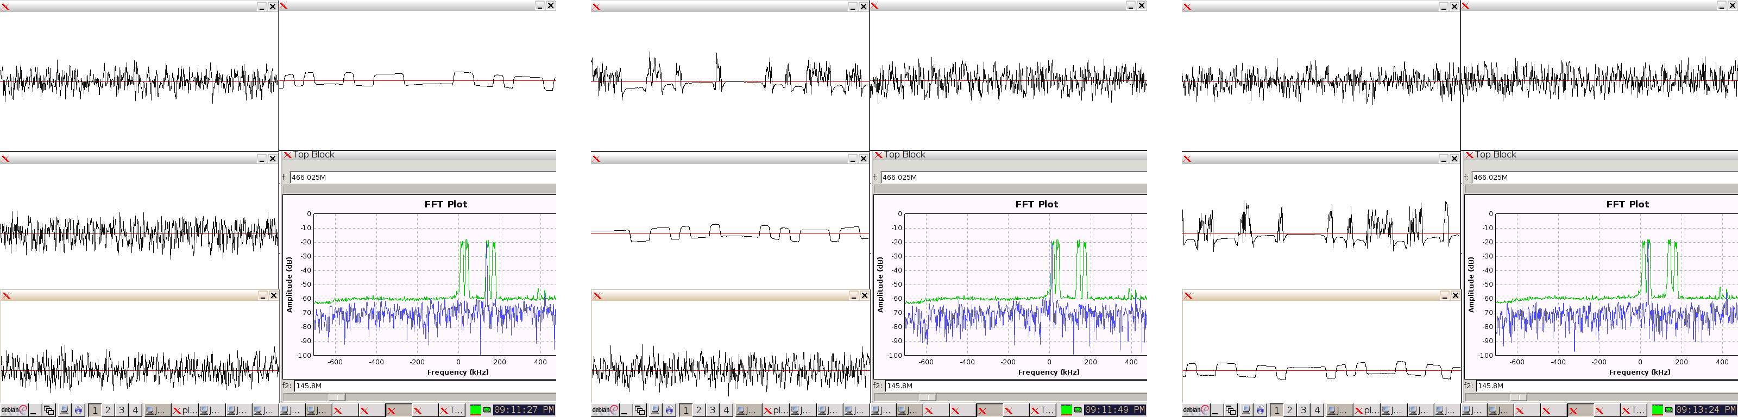Viewport: 1738px width, 417px height.
Task: Click show-desktop underscore icon in leftmost taskbar
Action: tap(33, 409)
